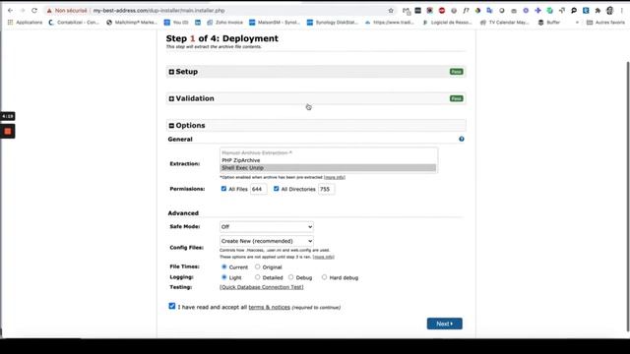Viewport: 630px width, 354px height.
Task: Click the browser forward arrow
Action: (23, 11)
